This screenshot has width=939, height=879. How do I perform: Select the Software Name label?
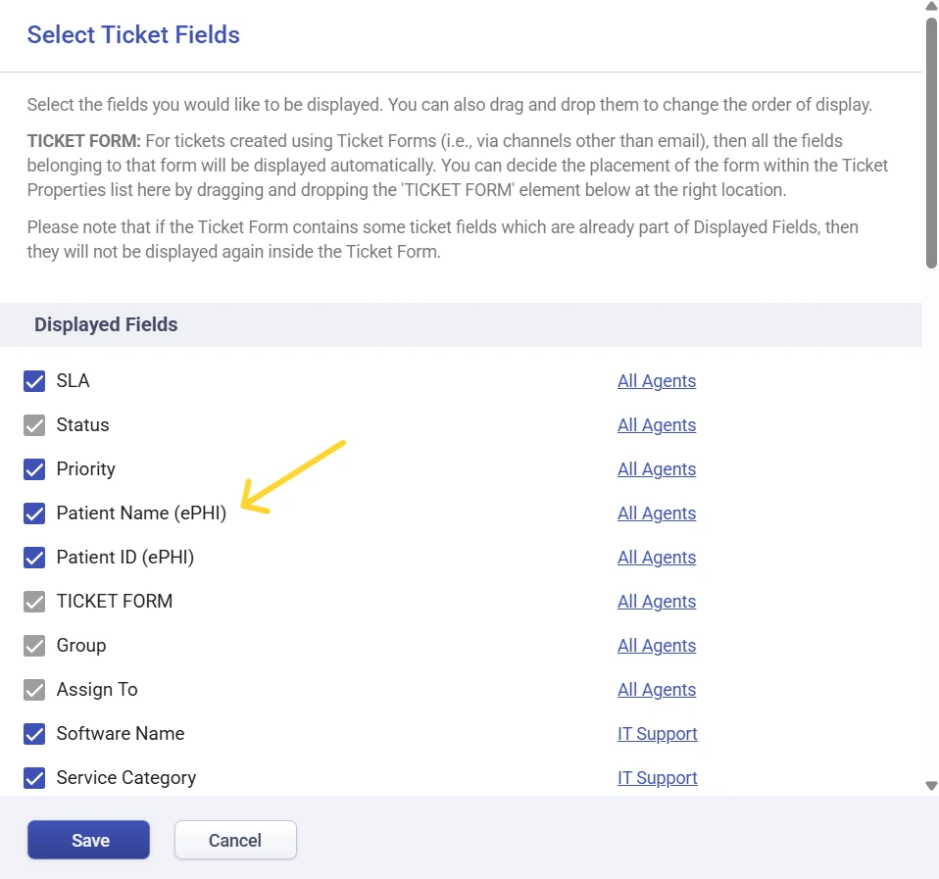(x=121, y=734)
